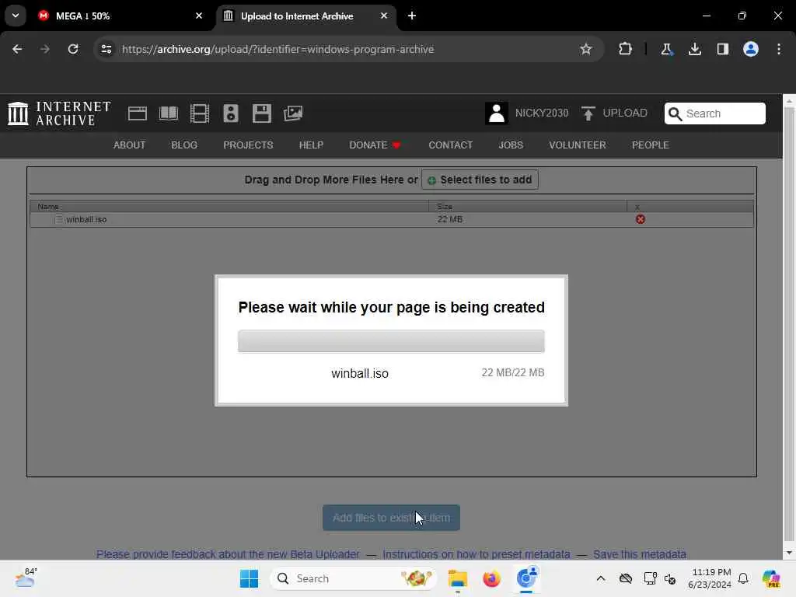The height and width of the screenshot is (597, 796).
Task: Open the Images icon
Action: pyautogui.click(x=293, y=113)
